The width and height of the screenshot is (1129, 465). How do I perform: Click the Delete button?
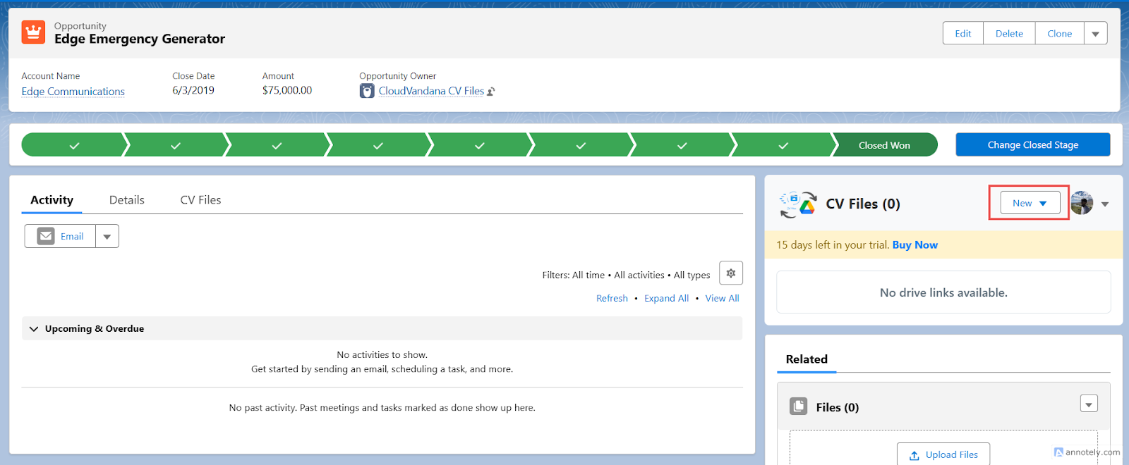pyautogui.click(x=1009, y=33)
